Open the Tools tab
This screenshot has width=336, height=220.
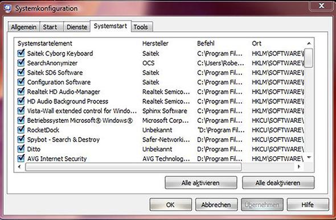point(141,27)
